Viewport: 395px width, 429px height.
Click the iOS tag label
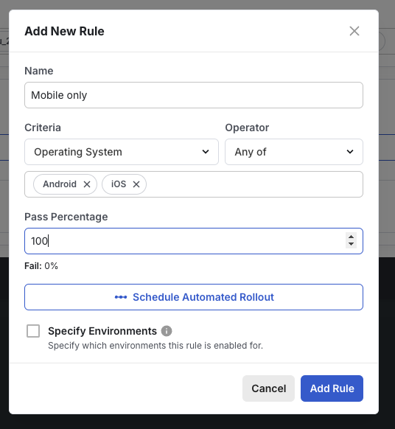tap(119, 184)
